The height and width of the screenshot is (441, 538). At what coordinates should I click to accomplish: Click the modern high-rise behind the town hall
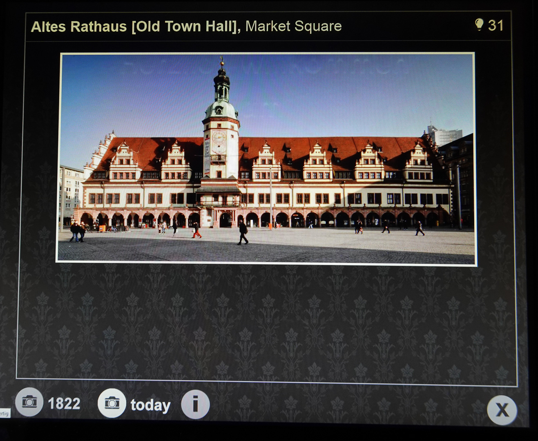pyautogui.click(x=444, y=135)
